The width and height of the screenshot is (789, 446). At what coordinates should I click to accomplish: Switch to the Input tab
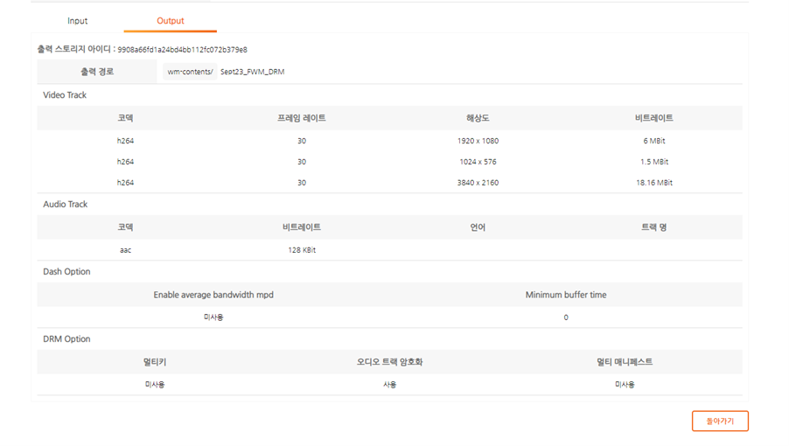point(78,20)
